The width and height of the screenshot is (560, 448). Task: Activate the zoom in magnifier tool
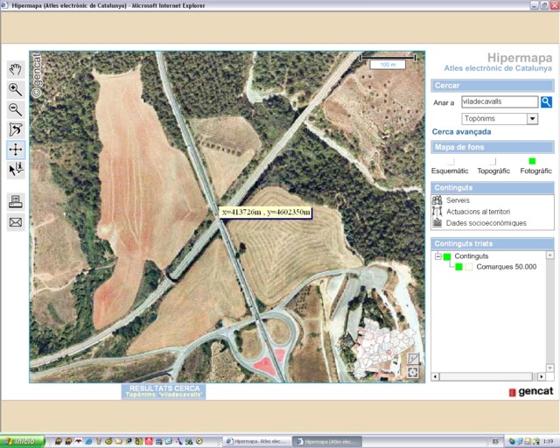coord(16,89)
